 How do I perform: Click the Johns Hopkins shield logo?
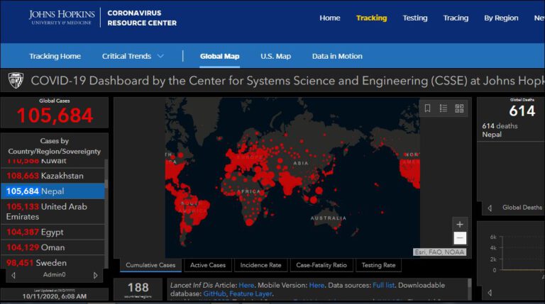coord(16,81)
